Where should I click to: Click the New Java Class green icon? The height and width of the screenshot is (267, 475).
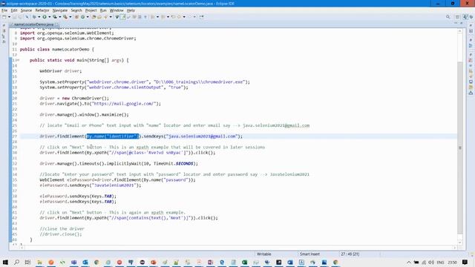tap(82, 17)
